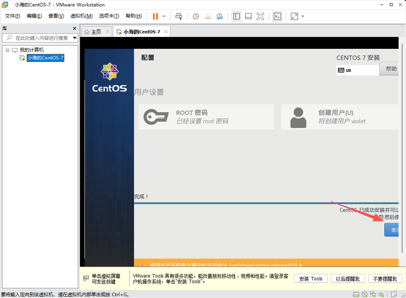Screen dimensions: 406x298
Task: Open the 文件(F) menu
Action: tap(12, 16)
